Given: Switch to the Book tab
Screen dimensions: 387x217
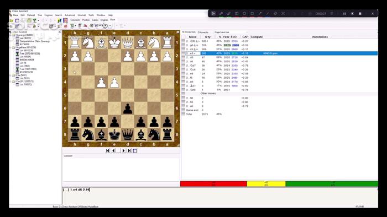Looking at the screenshot, I should [113, 20].
